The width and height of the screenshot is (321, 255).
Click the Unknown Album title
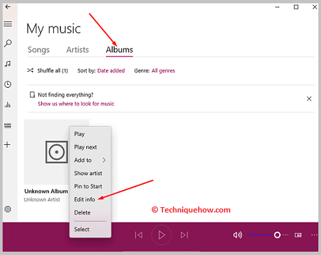click(x=46, y=191)
